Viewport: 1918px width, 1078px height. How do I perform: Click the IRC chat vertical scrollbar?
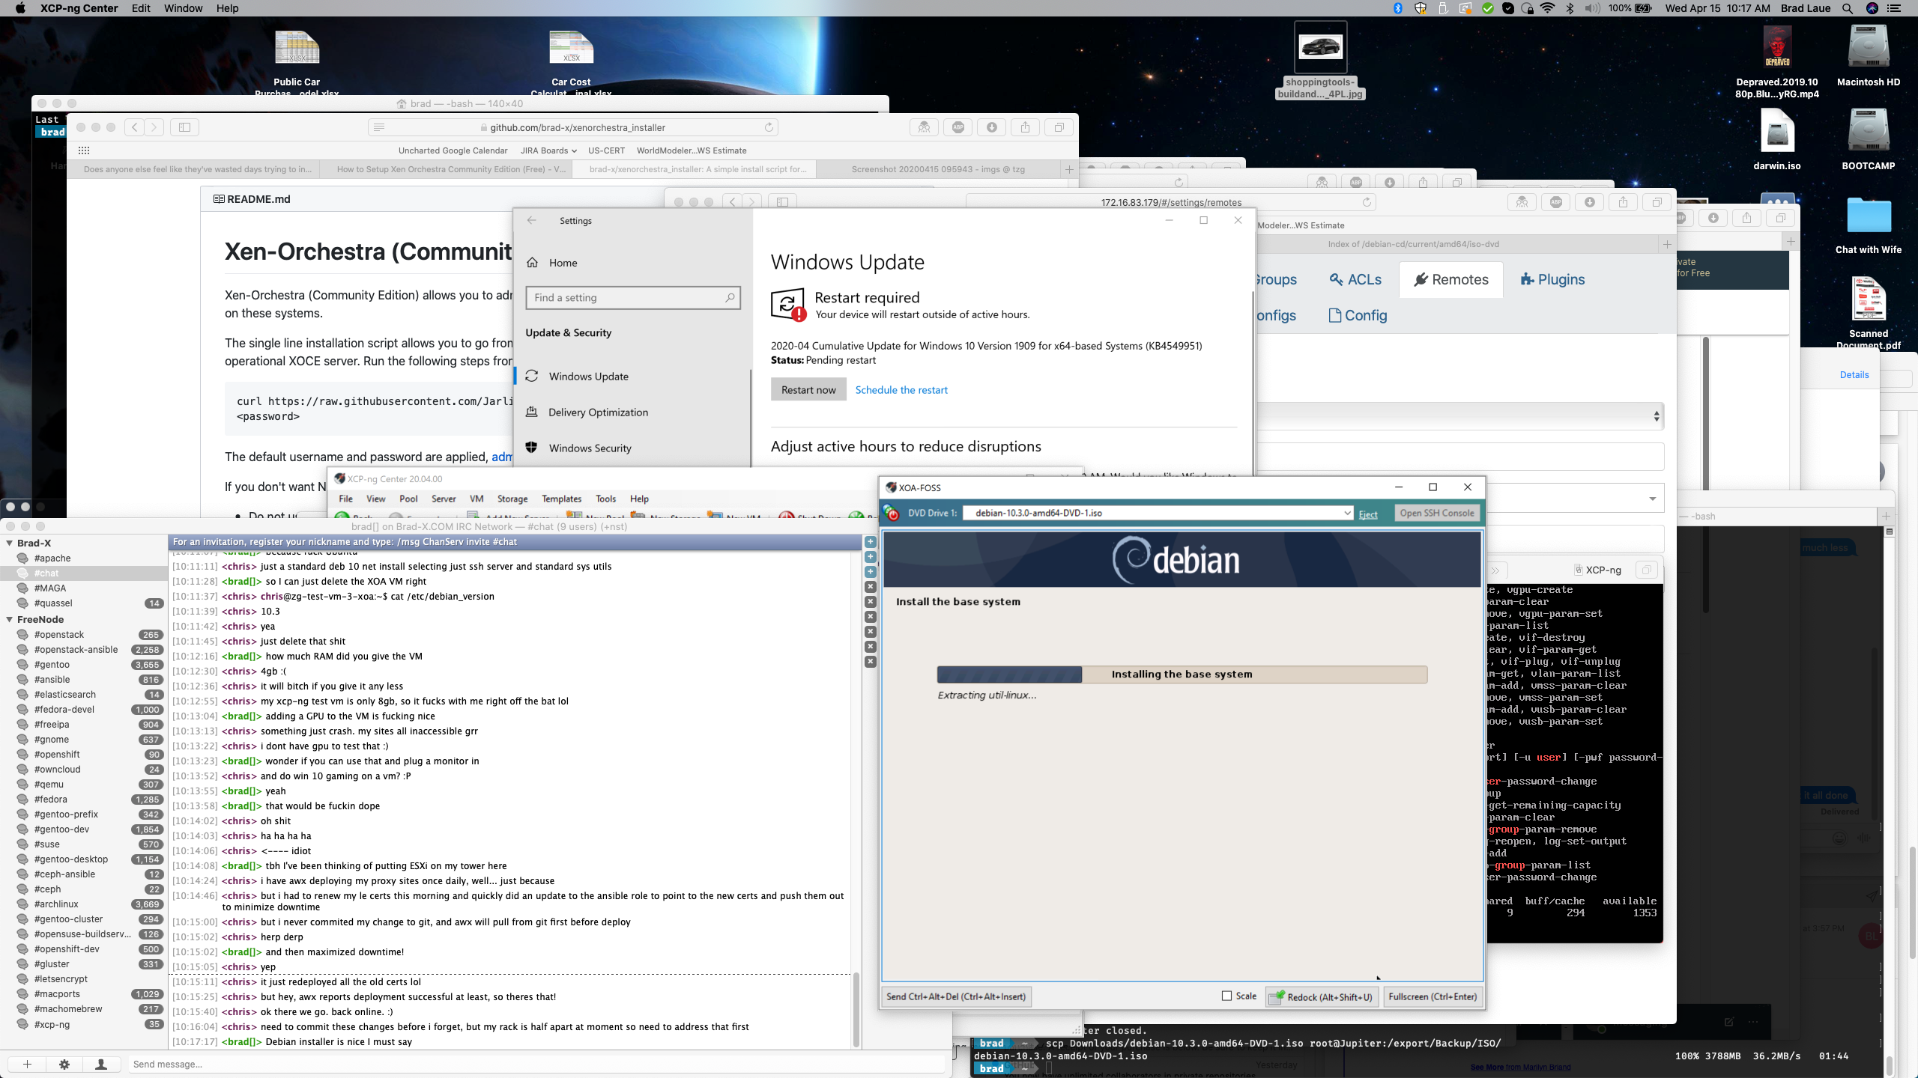[856, 1011]
